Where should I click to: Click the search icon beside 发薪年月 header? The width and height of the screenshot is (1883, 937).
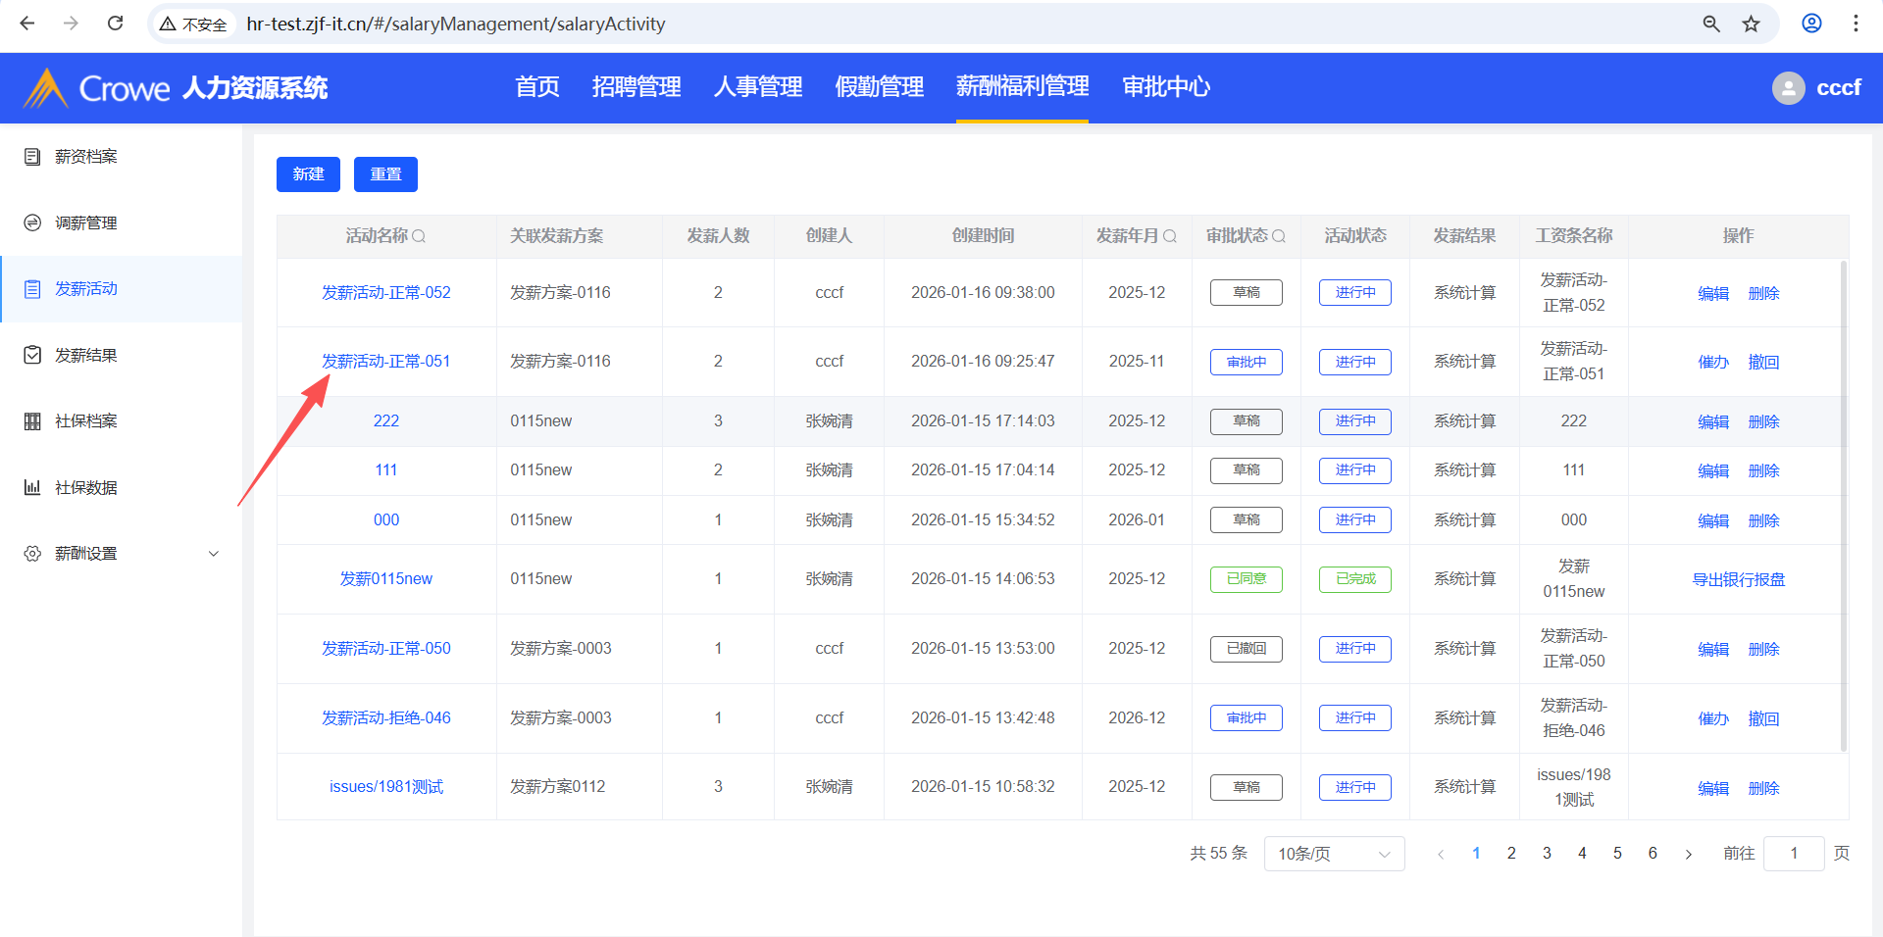(x=1169, y=236)
